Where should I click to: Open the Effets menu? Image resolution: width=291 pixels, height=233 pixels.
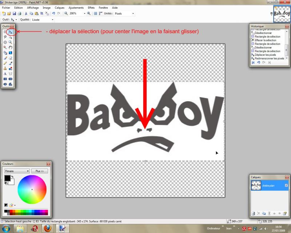pyautogui.click(x=91, y=8)
